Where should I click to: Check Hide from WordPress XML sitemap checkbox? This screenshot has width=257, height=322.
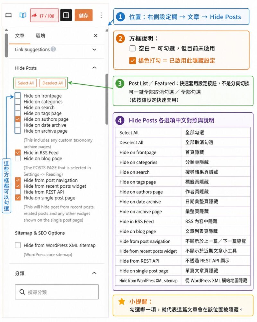point(18,245)
